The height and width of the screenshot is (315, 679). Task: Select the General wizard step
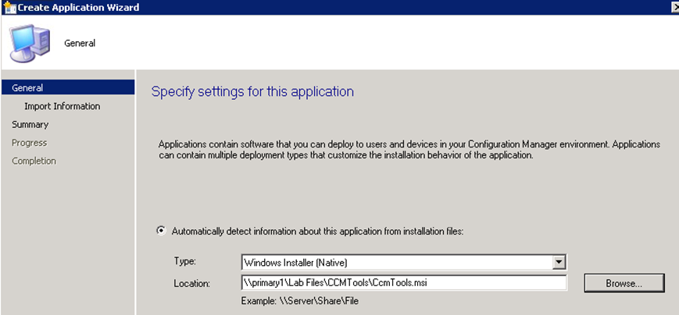coord(68,87)
